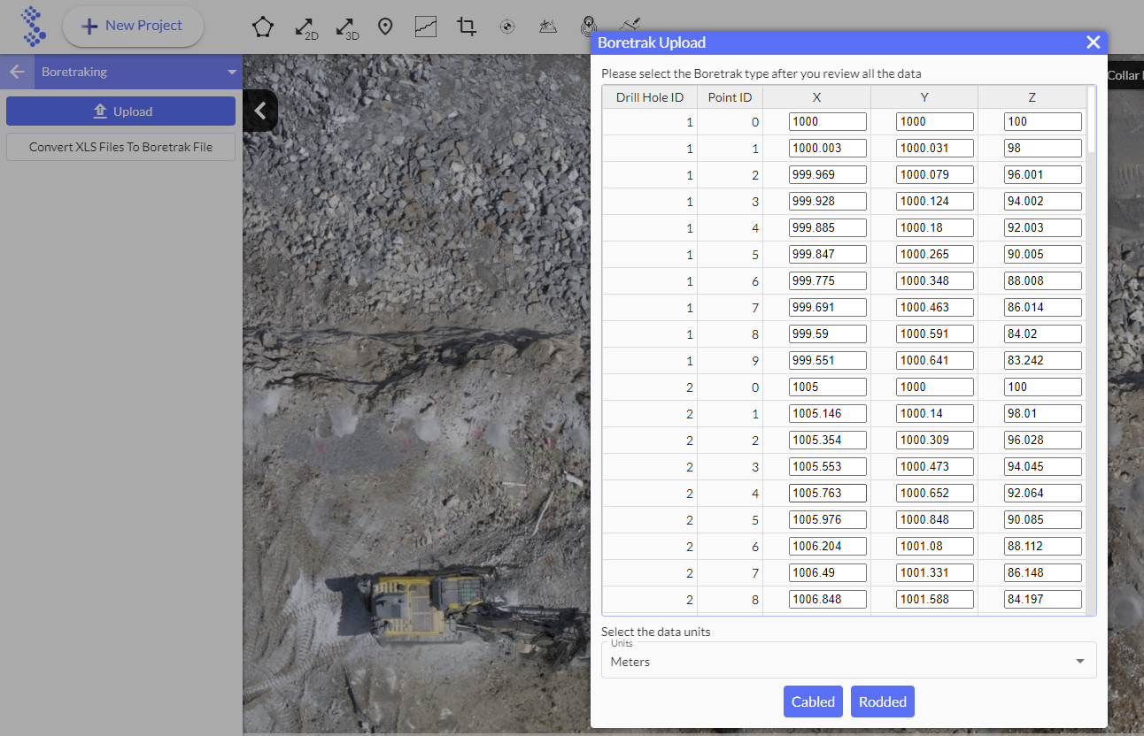1144x736 pixels.
Task: Click the New Project button
Action: click(133, 26)
